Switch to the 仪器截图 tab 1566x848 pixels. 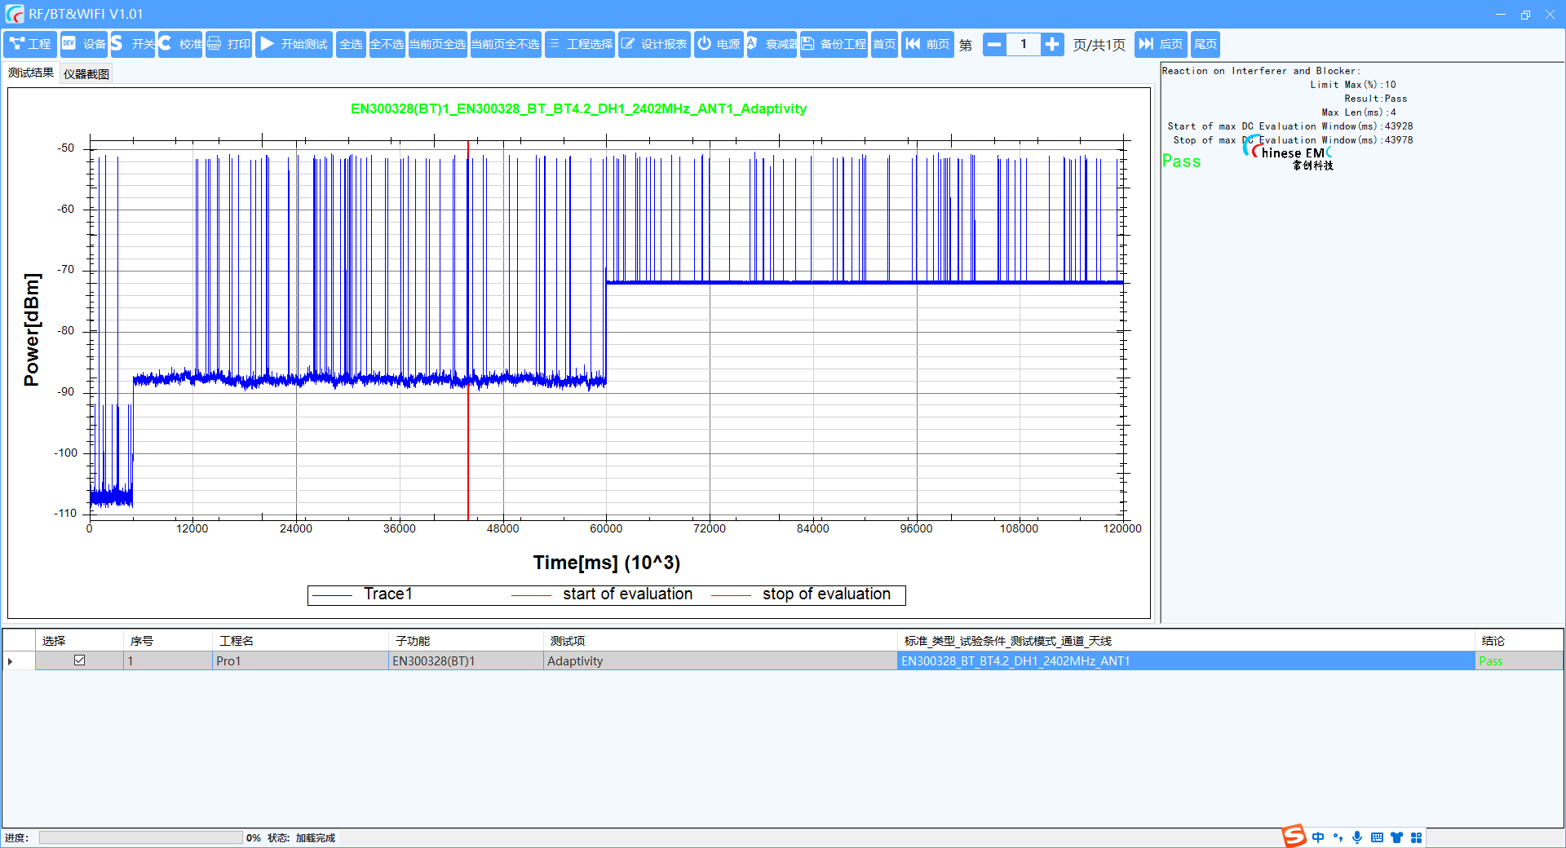(86, 74)
